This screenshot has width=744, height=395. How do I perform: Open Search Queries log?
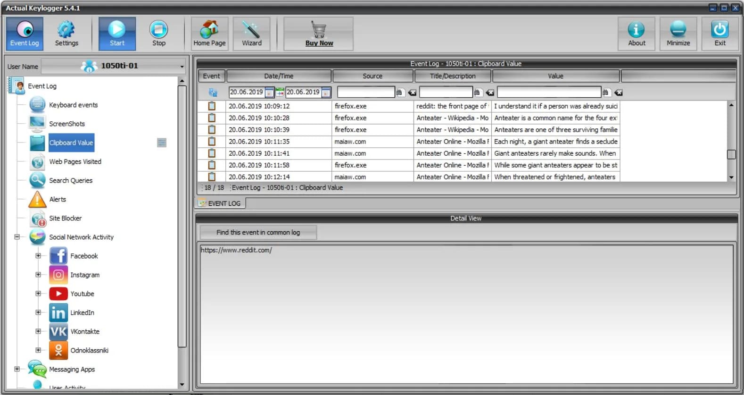(71, 180)
